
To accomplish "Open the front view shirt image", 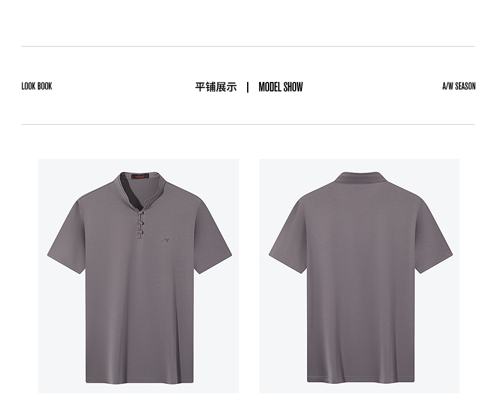I will (139, 275).
